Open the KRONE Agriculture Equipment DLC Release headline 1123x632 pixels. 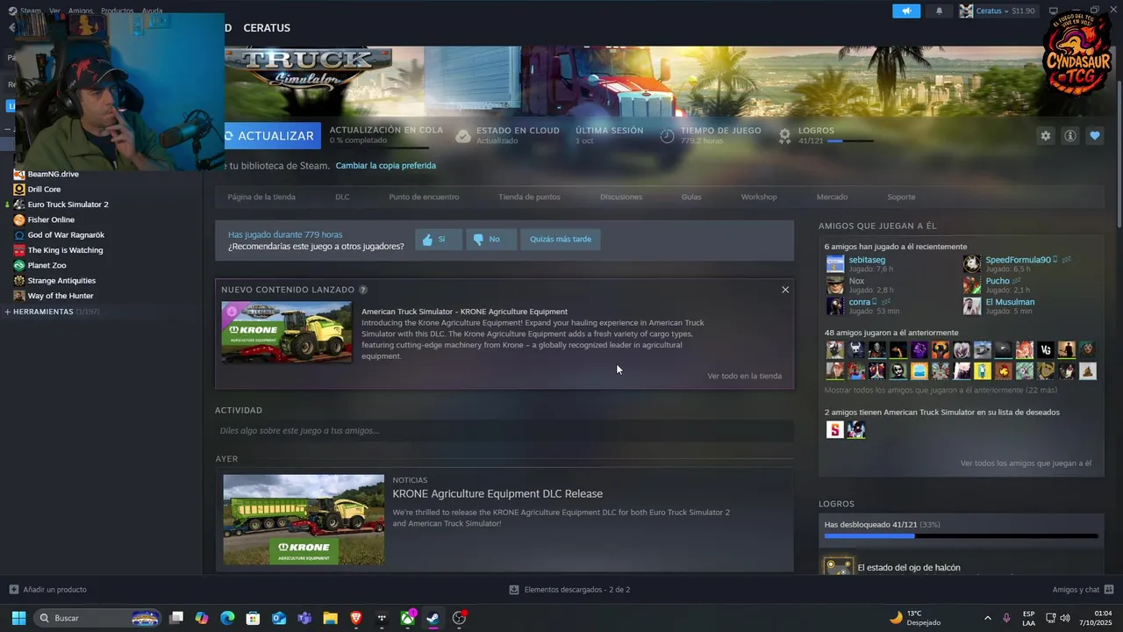[x=497, y=493]
